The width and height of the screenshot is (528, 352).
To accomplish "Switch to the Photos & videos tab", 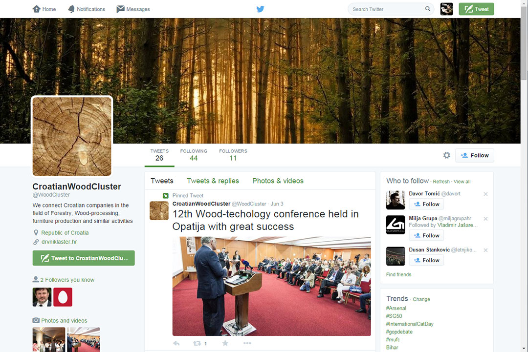I will [x=278, y=181].
